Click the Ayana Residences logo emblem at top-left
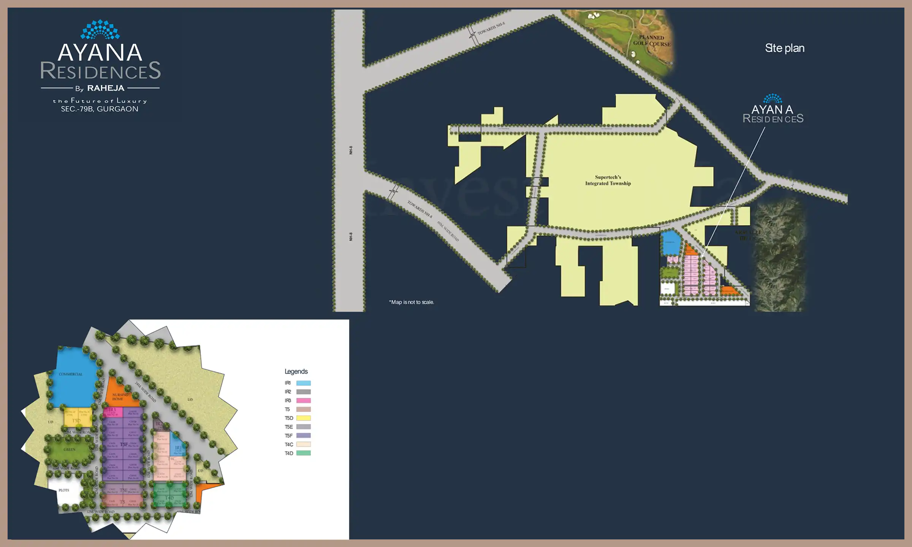This screenshot has height=547, width=912. coord(100,30)
